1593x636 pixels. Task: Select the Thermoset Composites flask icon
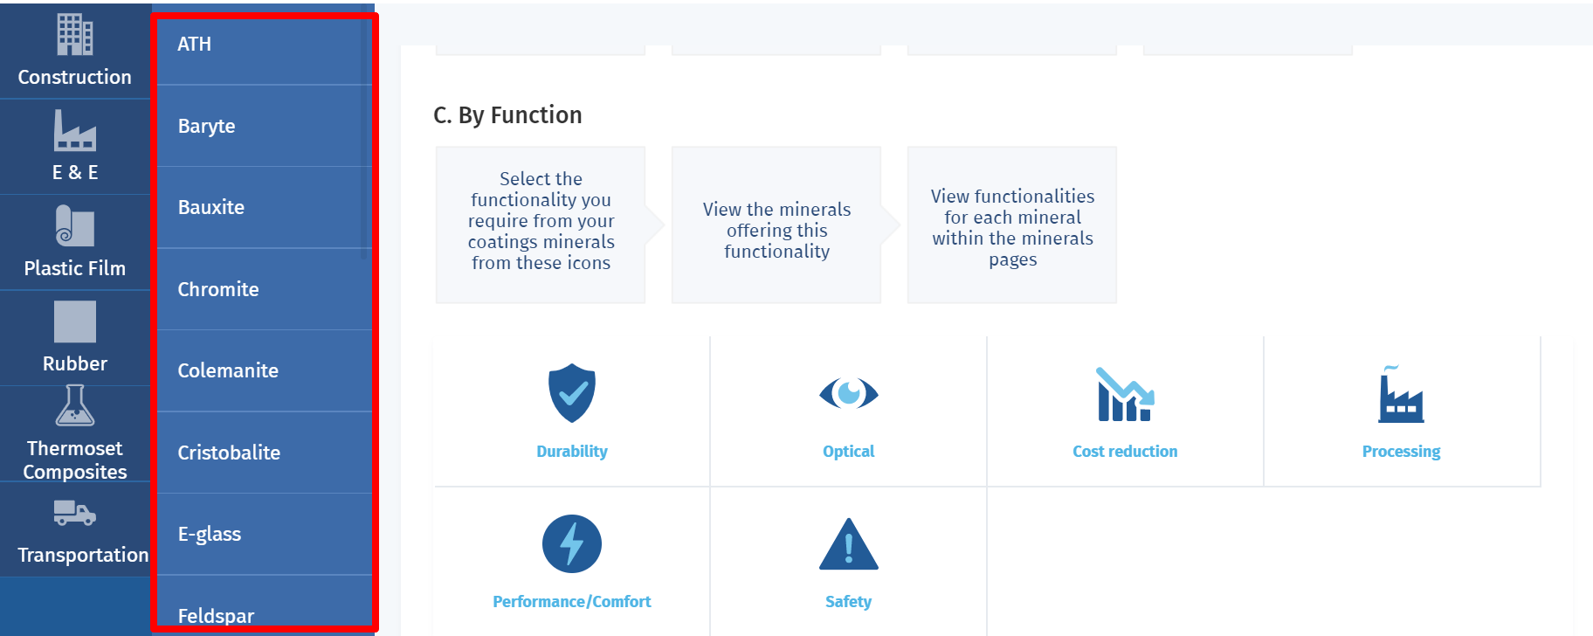(75, 405)
